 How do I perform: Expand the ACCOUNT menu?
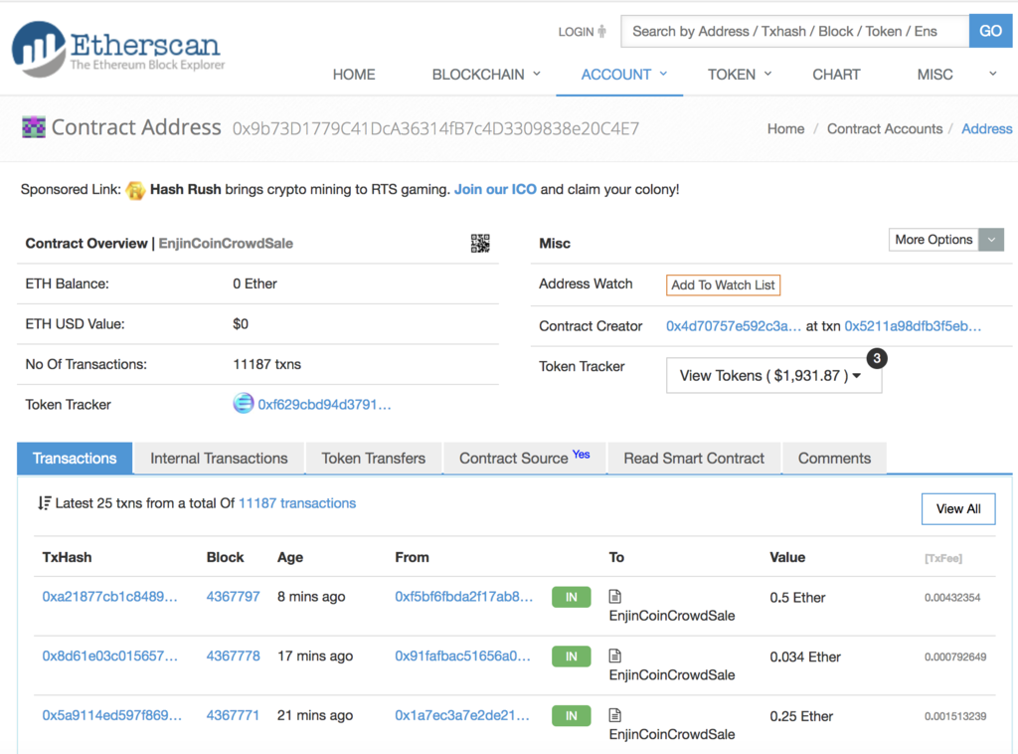point(624,74)
